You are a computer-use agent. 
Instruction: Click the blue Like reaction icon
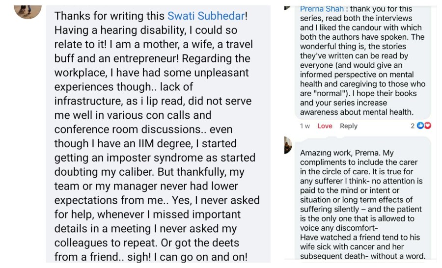(420, 126)
